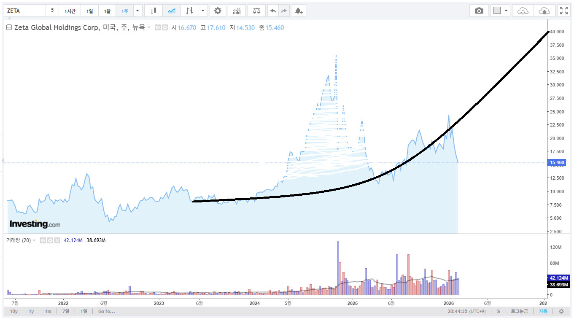
Task: Open the time interval dropdown arrow
Action: (137, 11)
